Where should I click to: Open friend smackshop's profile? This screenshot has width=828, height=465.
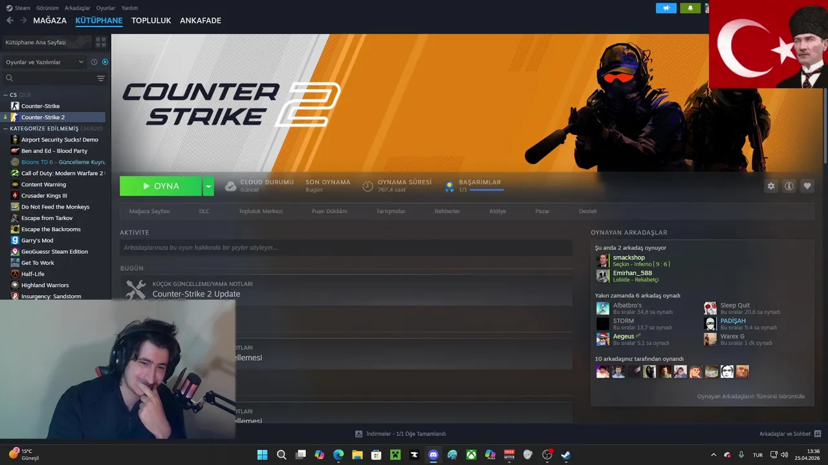click(629, 258)
